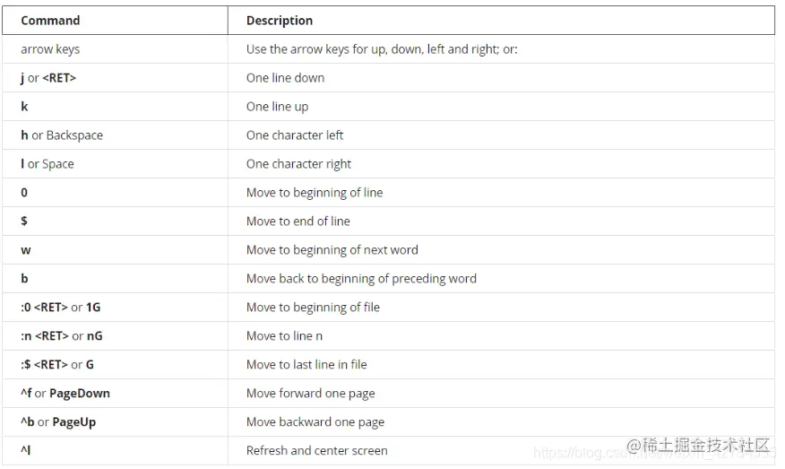Click '^f or PageDown' command
The width and height of the screenshot is (785, 469).
click(x=65, y=394)
